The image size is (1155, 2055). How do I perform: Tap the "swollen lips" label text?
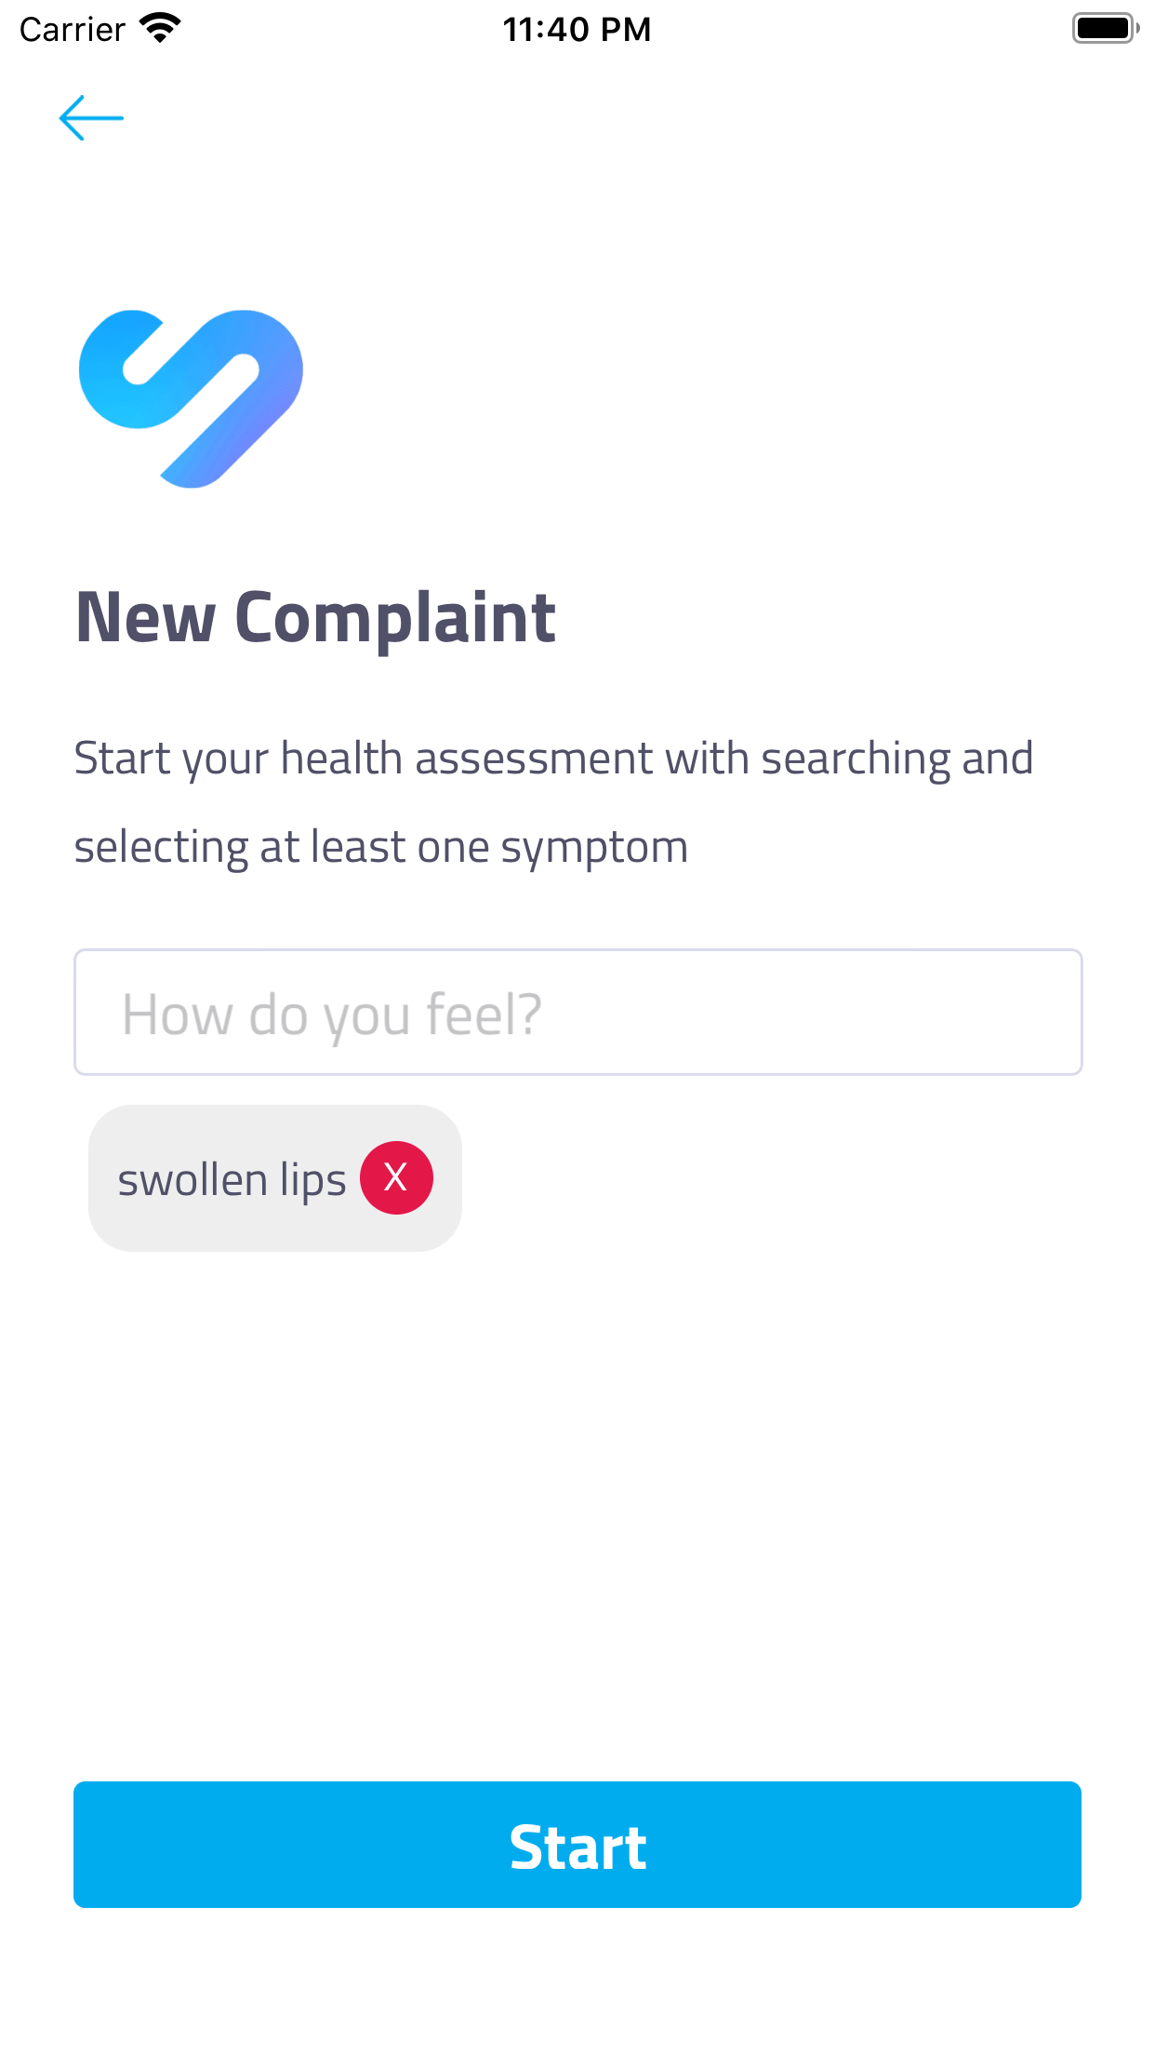(x=232, y=1180)
